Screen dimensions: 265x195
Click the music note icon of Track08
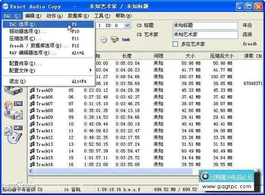click(x=32, y=110)
